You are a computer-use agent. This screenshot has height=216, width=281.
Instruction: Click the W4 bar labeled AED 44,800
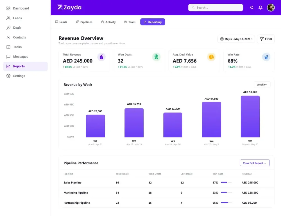[x=212, y=120]
